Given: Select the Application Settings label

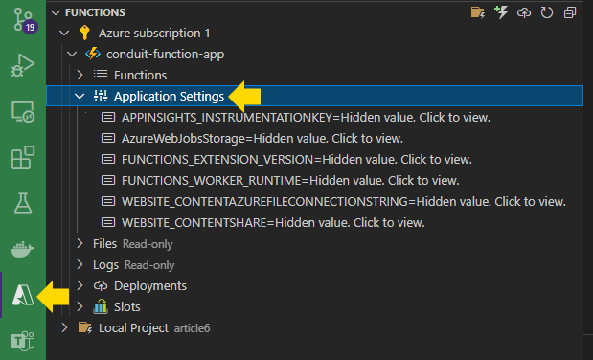Looking at the screenshot, I should [169, 97].
